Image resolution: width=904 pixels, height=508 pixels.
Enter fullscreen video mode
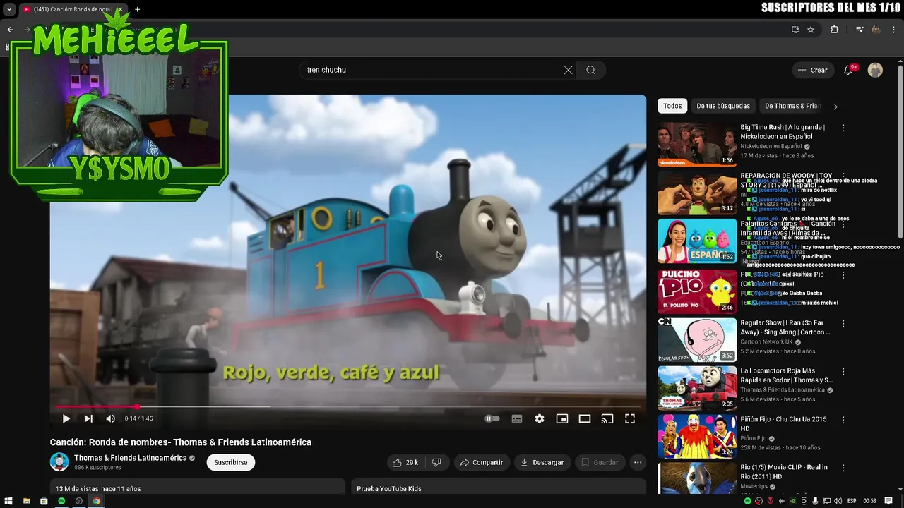pos(630,418)
